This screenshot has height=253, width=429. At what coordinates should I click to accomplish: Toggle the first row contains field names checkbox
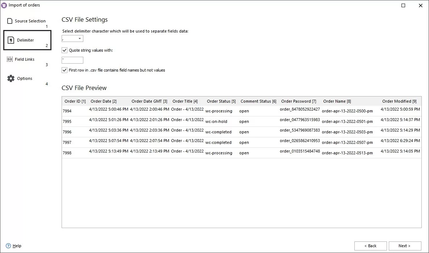tap(64, 70)
